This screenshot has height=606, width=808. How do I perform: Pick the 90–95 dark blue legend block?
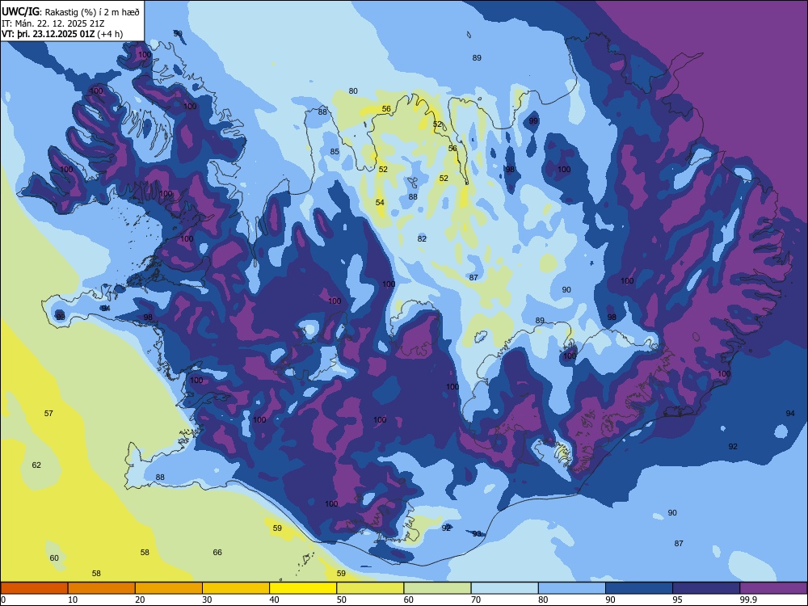pyautogui.click(x=639, y=588)
